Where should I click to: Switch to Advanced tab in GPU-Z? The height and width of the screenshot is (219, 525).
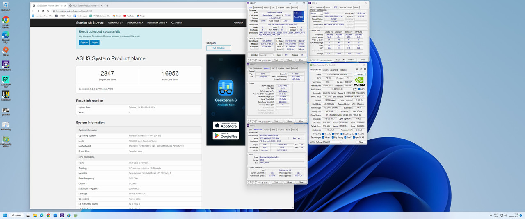[x=334, y=70]
